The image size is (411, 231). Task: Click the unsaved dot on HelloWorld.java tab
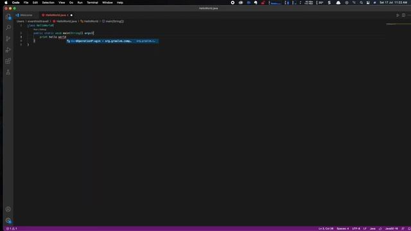point(71,15)
